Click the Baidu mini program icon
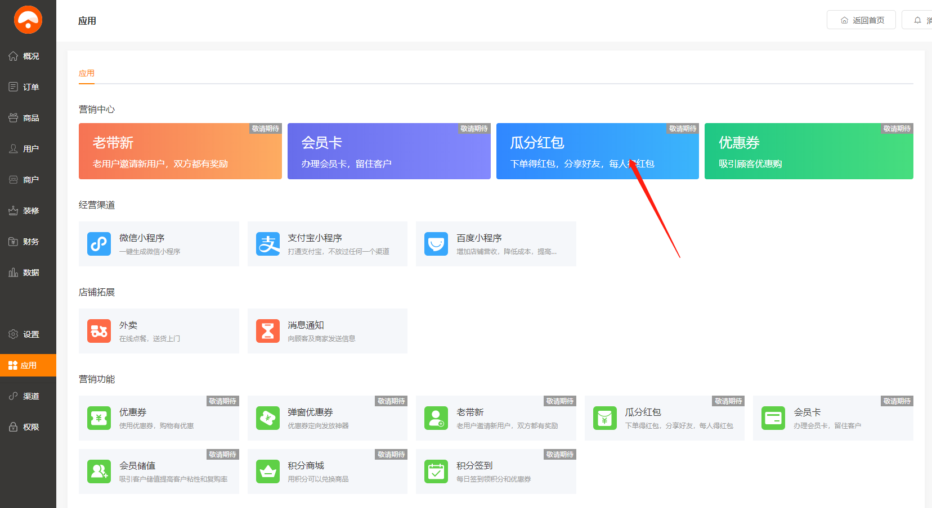 click(436, 244)
